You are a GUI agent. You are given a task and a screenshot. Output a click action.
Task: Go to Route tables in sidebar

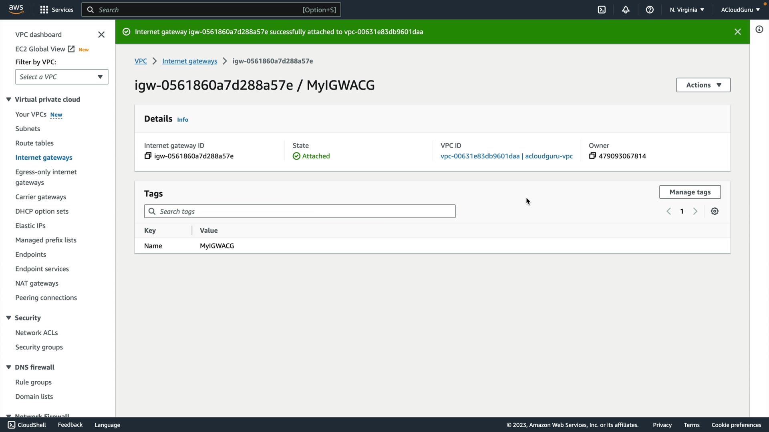34,143
